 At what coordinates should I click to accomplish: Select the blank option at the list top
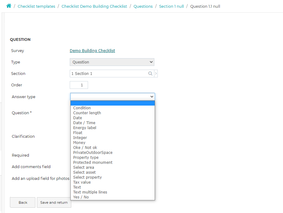(113, 103)
